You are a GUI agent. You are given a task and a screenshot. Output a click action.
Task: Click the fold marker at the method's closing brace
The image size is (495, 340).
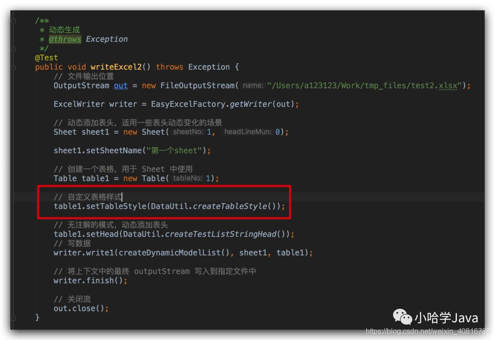[14, 318]
